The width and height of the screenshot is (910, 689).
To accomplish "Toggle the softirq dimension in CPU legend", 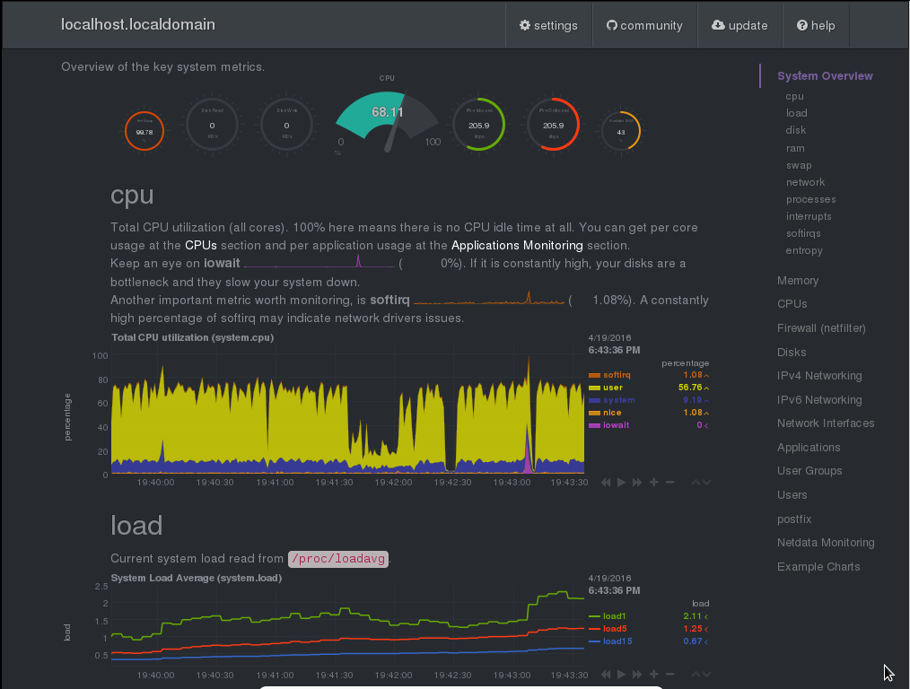I will (617, 375).
